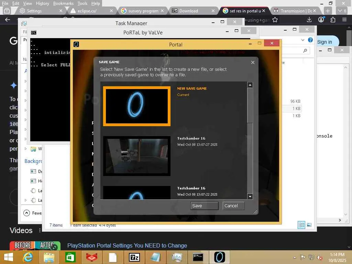Close the Save Game dialog with X
Screen dimensions: 352x264
click(253, 63)
